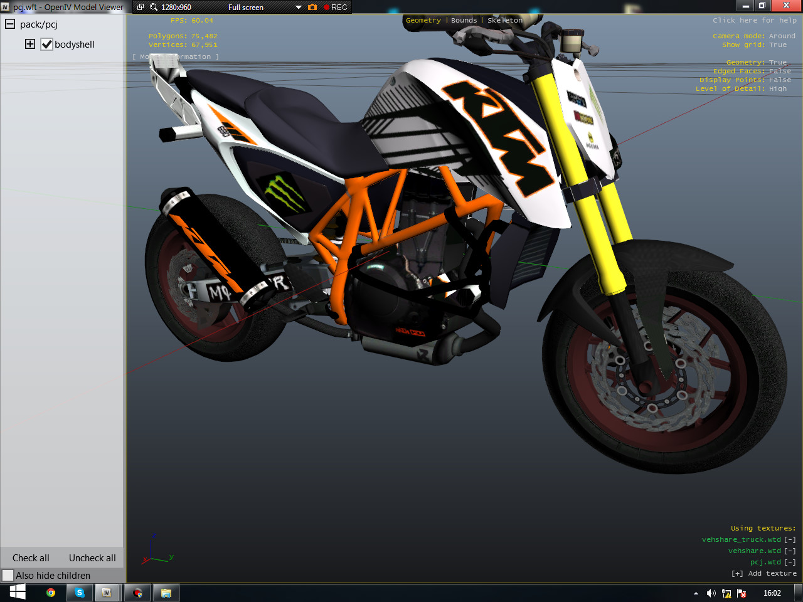Click the network status tray icon

(726, 593)
